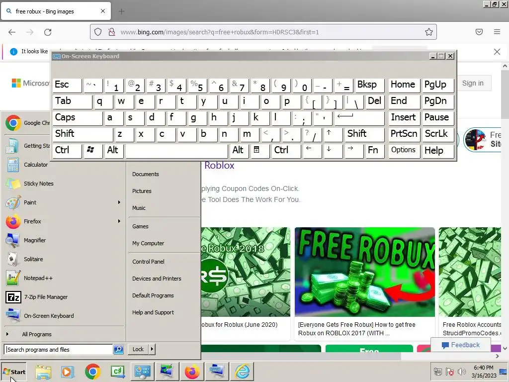Toggle ScrLk key on On-Screen Keyboard
Viewport: 509px width, 382px height.
437,134
